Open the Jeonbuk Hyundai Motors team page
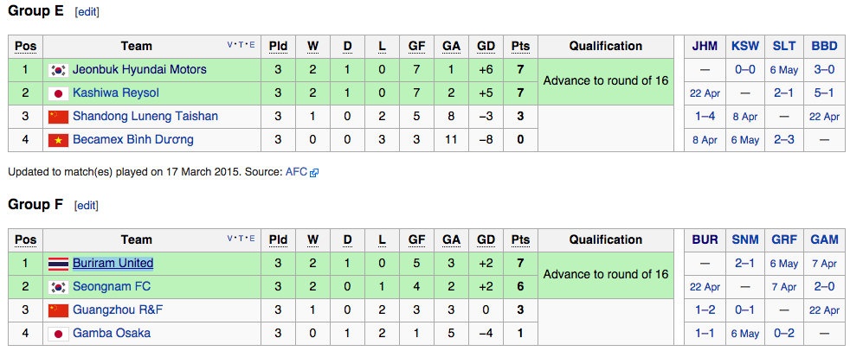Viewport: 850px width, 351px height. tap(139, 70)
